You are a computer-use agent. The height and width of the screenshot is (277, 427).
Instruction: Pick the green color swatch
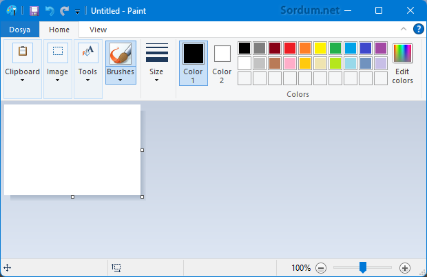(335, 48)
